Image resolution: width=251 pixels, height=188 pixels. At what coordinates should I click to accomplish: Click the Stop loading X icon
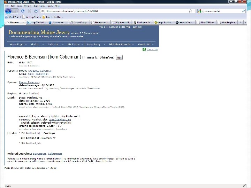coord(29,11)
